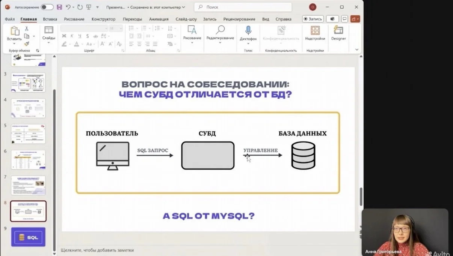Toggle text shadow (S) formatting
This screenshot has height=256, width=453.
88,36
